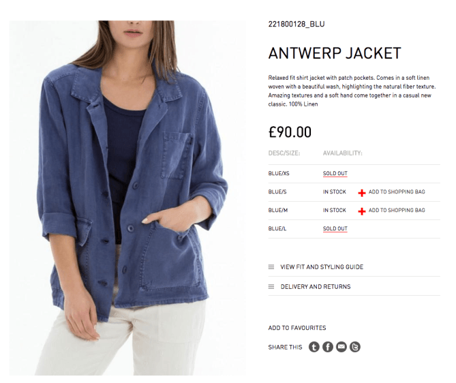Share product via email envelope icon
Image resolution: width=456 pixels, height=383 pixels.
pyautogui.click(x=341, y=347)
